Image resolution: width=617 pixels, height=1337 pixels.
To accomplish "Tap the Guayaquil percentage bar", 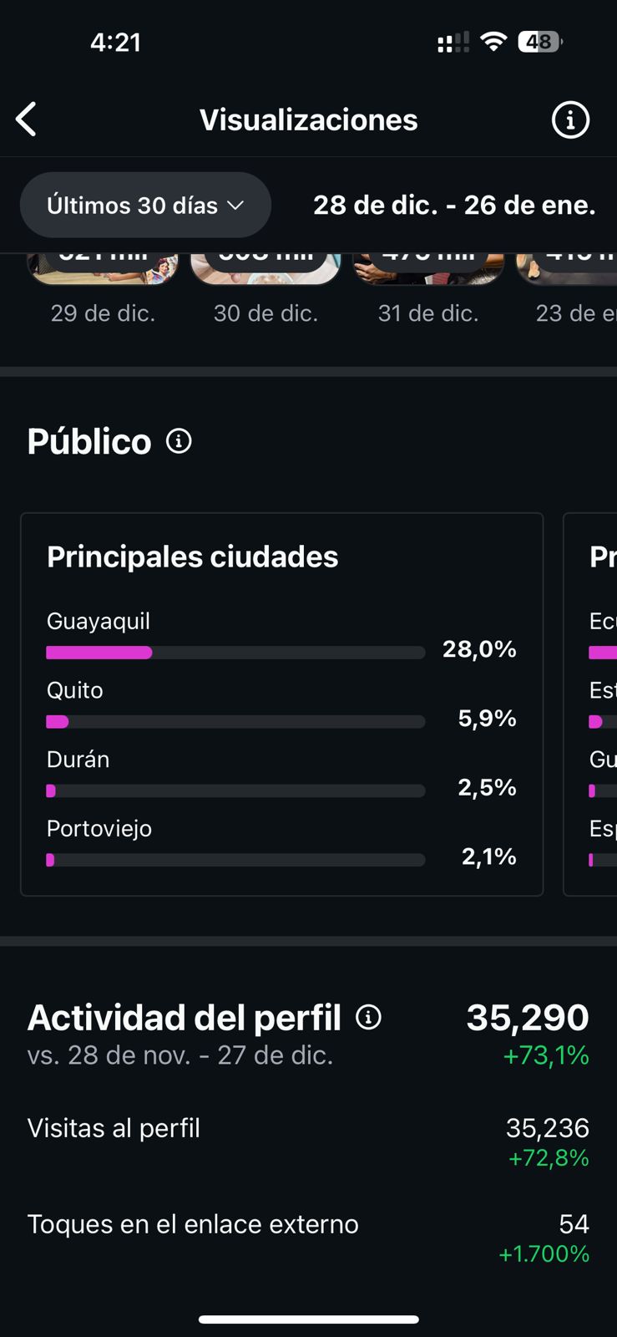I will tap(235, 653).
